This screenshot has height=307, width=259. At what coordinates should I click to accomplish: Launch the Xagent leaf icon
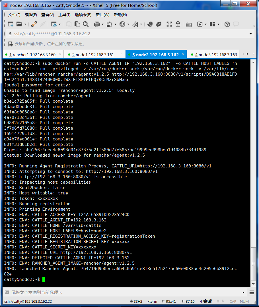click(159, 24)
